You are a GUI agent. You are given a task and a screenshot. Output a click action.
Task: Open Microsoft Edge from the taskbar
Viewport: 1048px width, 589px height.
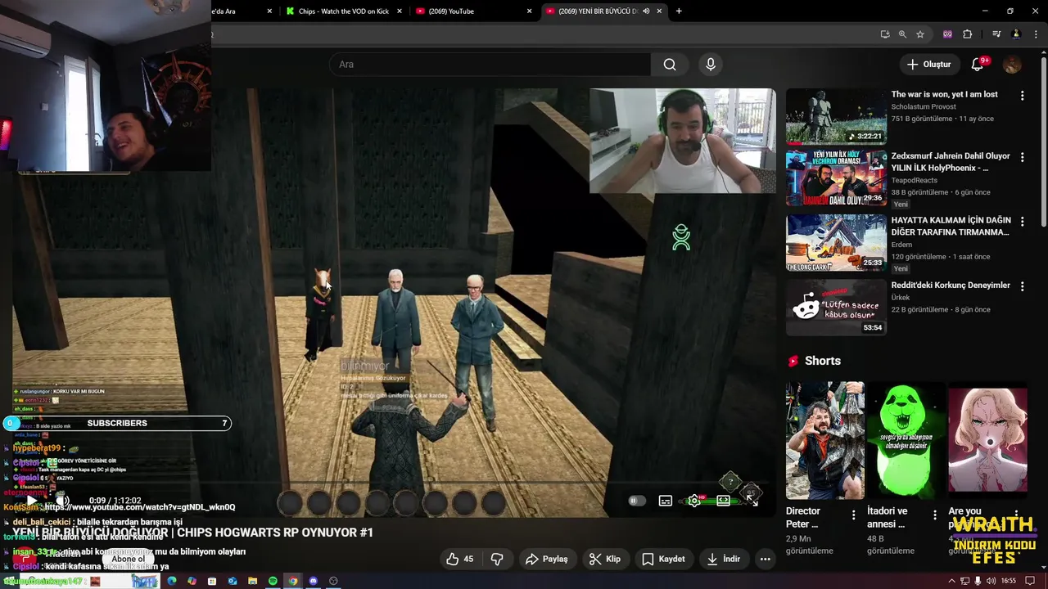click(172, 581)
